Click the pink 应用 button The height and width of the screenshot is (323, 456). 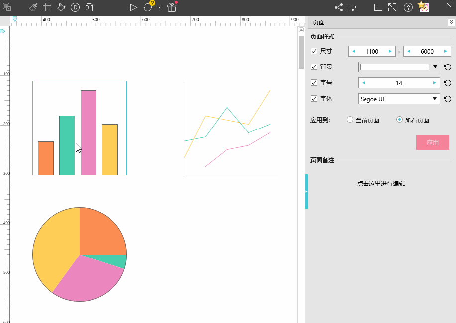tap(433, 142)
